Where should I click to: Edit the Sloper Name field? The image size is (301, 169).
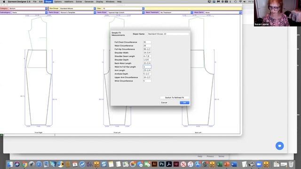pos(168,34)
